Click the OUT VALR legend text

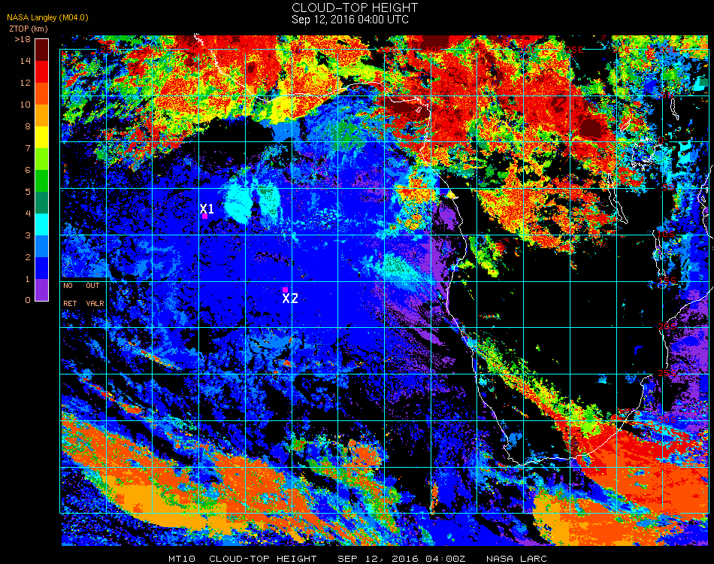pos(95,294)
